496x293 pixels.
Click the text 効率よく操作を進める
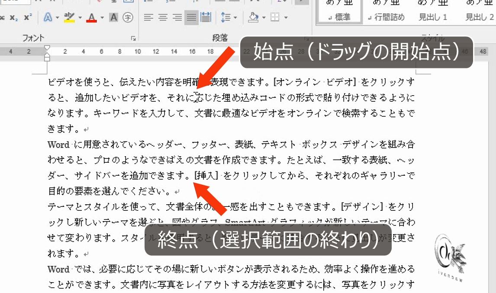[x=369, y=269]
